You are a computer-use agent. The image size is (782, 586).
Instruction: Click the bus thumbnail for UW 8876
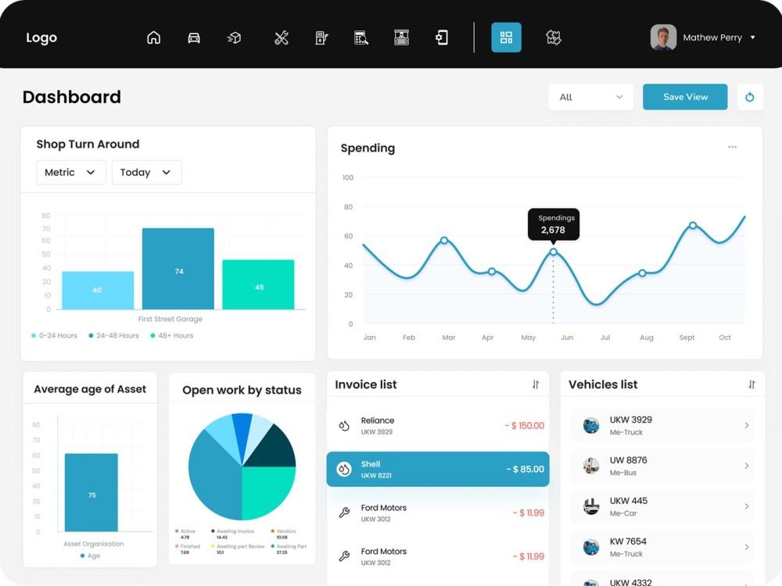click(591, 466)
